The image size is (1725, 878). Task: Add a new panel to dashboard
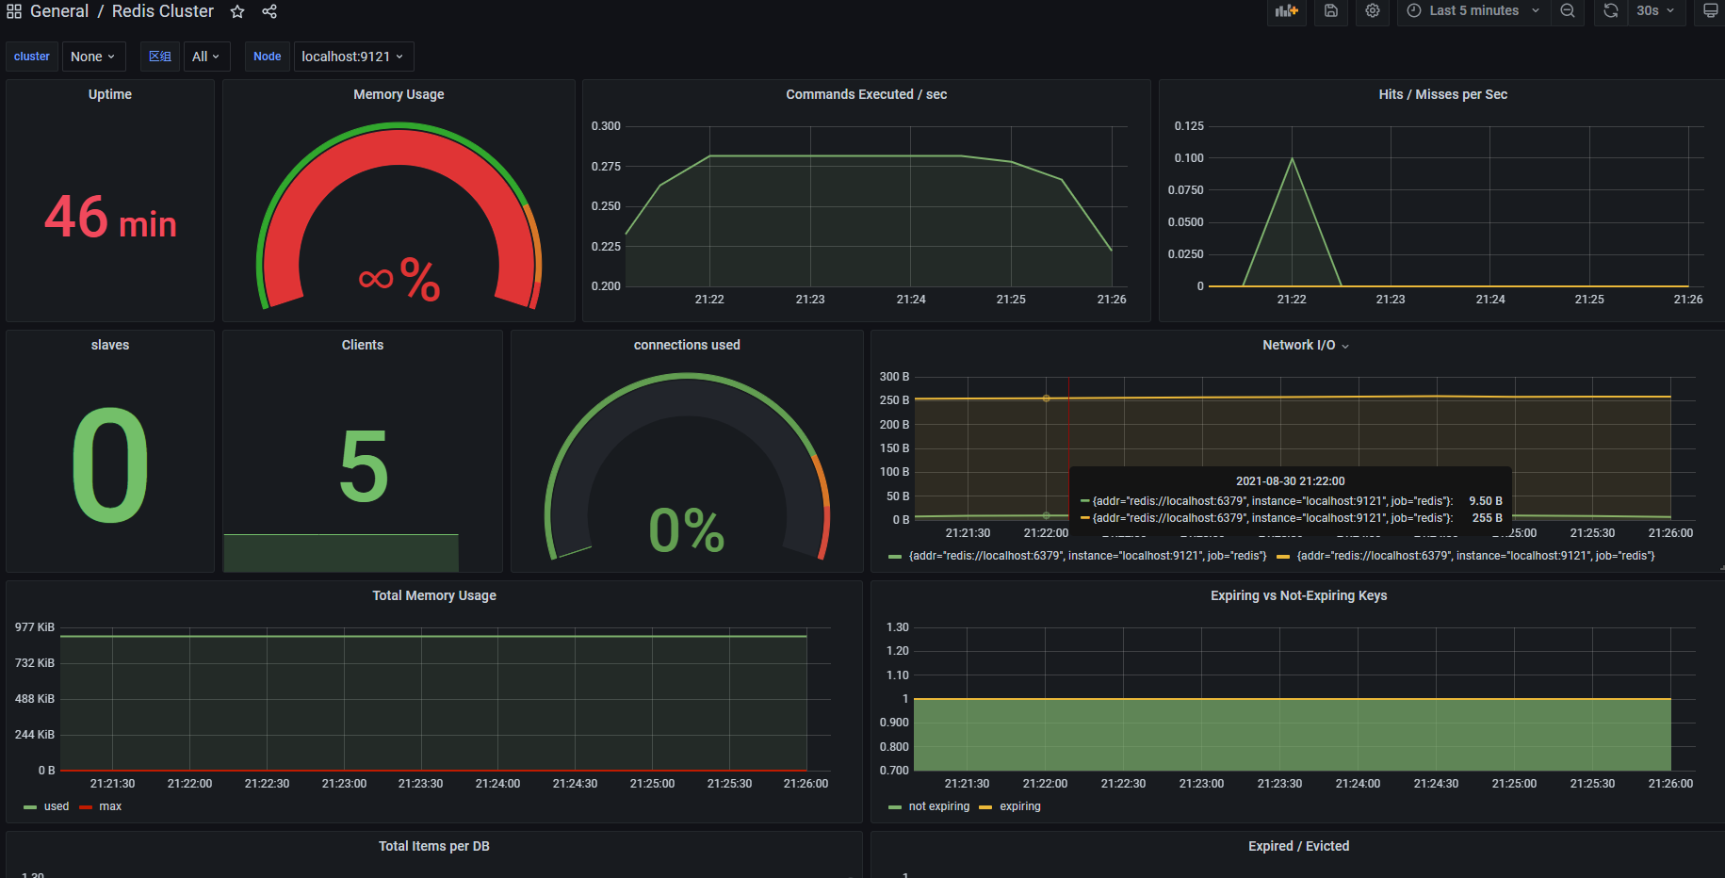pyautogui.click(x=1286, y=11)
